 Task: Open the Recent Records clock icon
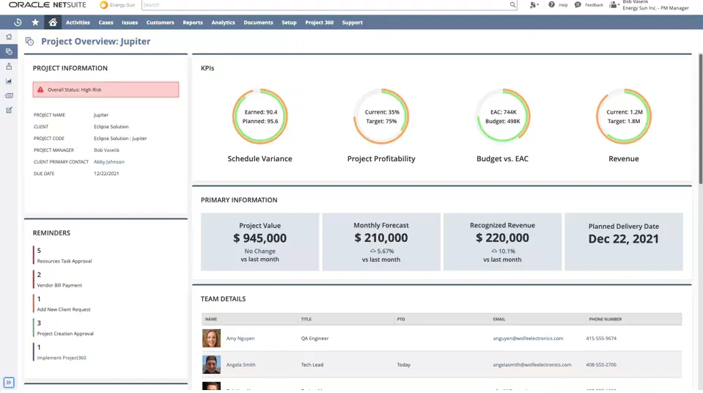[x=18, y=23]
